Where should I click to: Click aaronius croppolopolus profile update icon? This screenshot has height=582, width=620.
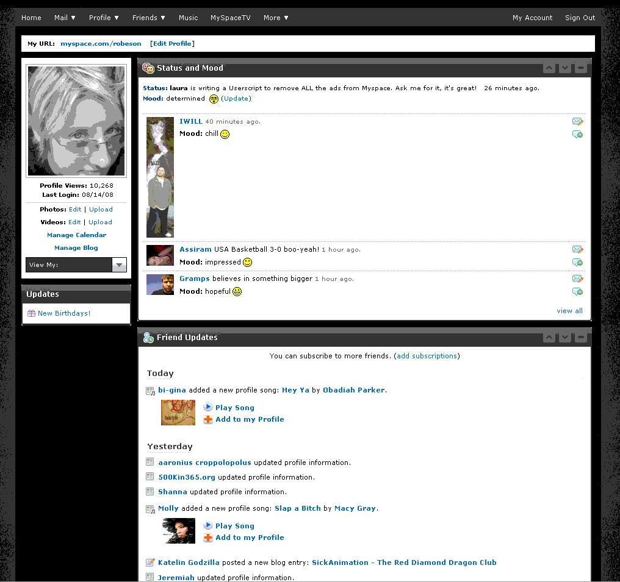coord(150,461)
